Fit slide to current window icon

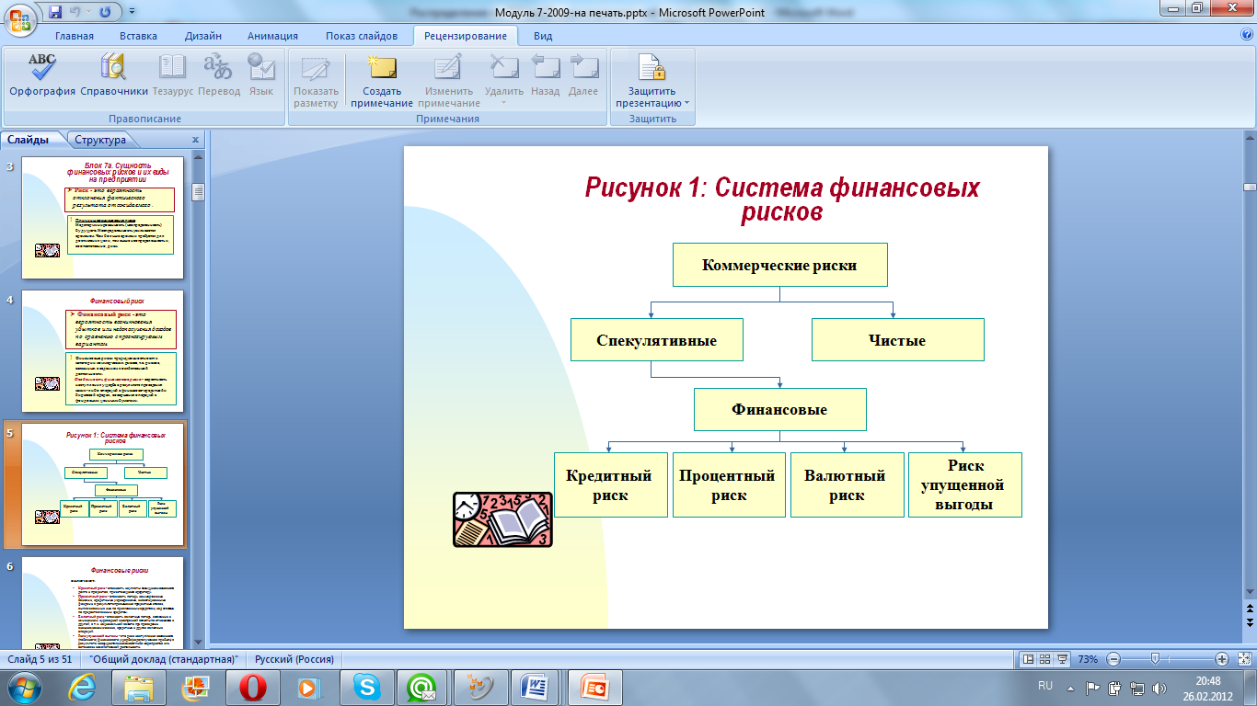(x=1243, y=659)
